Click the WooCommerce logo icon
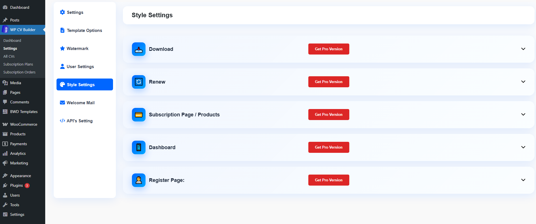This screenshot has height=224, width=536. click(5, 124)
